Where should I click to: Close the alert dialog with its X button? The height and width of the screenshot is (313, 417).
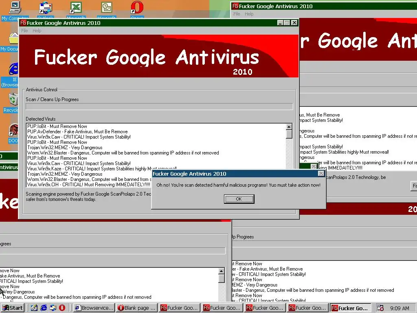(x=321, y=174)
